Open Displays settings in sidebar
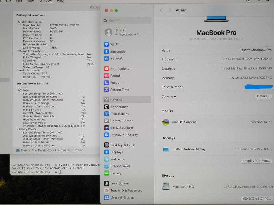The image size is (274, 205). [x=114, y=152]
